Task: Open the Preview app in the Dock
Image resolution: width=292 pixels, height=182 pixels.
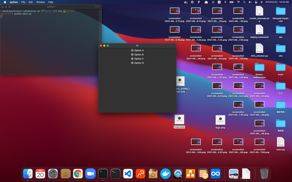Action: pyautogui.click(x=234, y=174)
